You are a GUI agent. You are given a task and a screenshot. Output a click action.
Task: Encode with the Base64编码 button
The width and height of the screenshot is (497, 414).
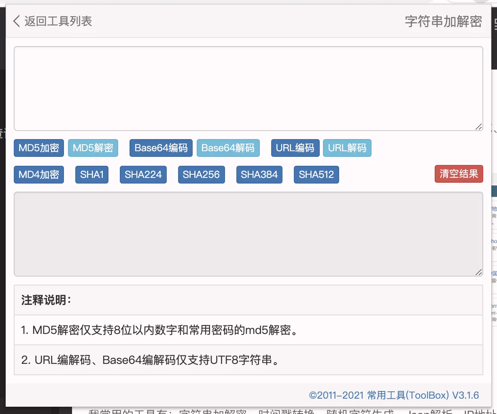[x=161, y=148]
